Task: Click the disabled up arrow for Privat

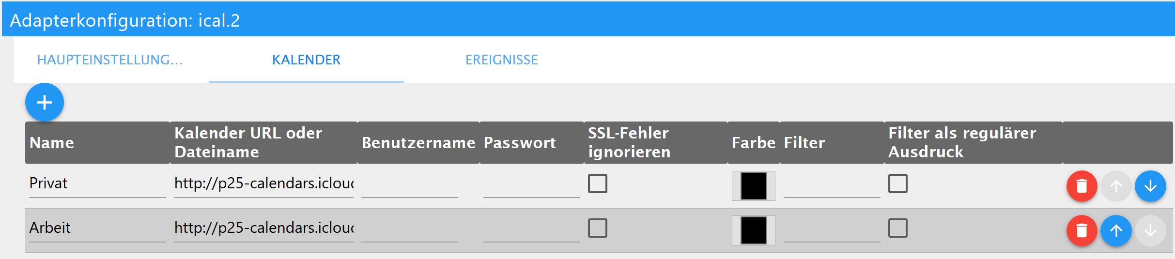Action: [1116, 186]
